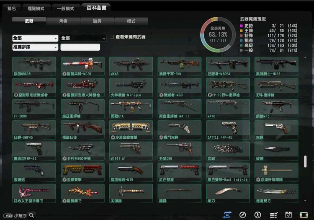
Task: Select the 極道狂徒 Thompson card
Action: click(x=82, y=130)
